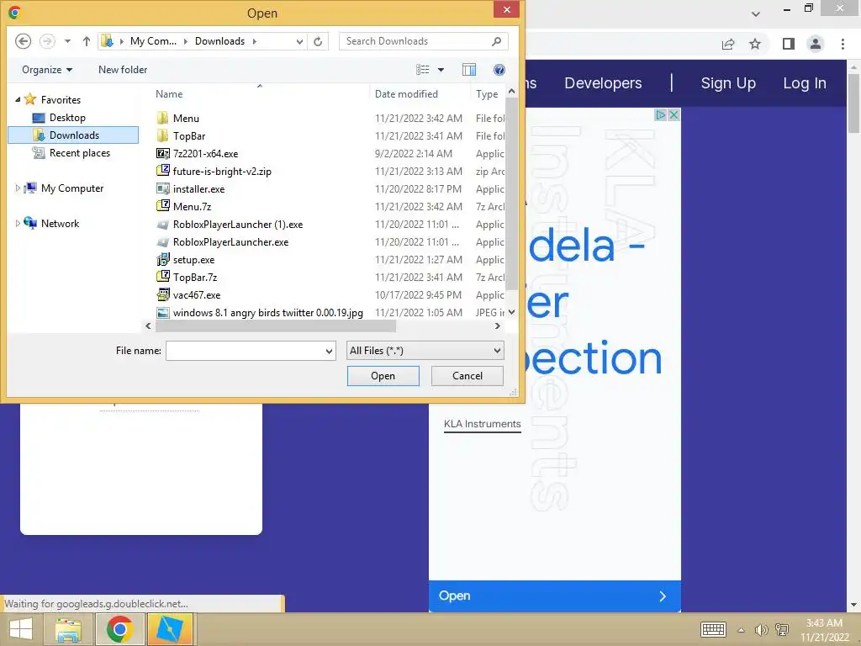
Task: Select vac467.exe file icon
Action: (162, 294)
